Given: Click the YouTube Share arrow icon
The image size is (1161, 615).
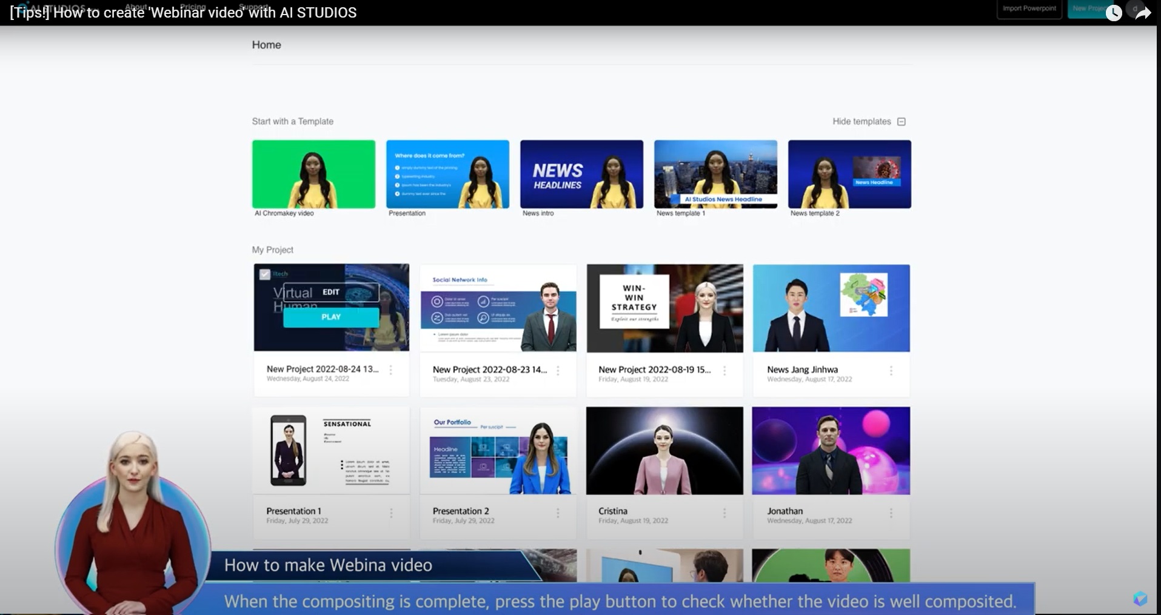Looking at the screenshot, I should 1142,13.
